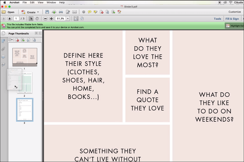Toggle Highlight Existing Fields button
The height and width of the screenshot is (162, 244).
(x=232, y=26)
